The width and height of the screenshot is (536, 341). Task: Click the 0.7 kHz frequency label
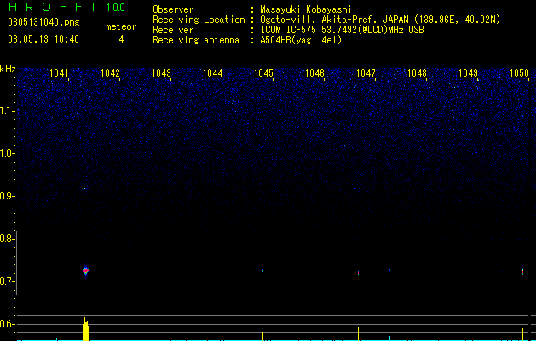pyautogui.click(x=7, y=281)
